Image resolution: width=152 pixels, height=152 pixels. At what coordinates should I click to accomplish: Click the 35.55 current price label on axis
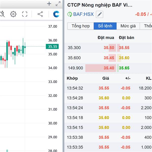[52, 46]
